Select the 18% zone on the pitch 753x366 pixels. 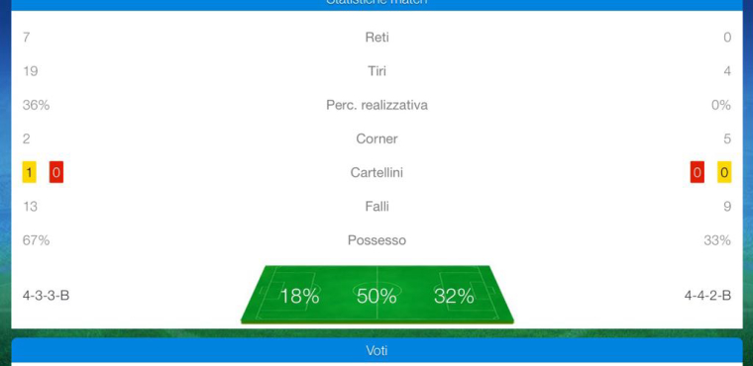(299, 296)
